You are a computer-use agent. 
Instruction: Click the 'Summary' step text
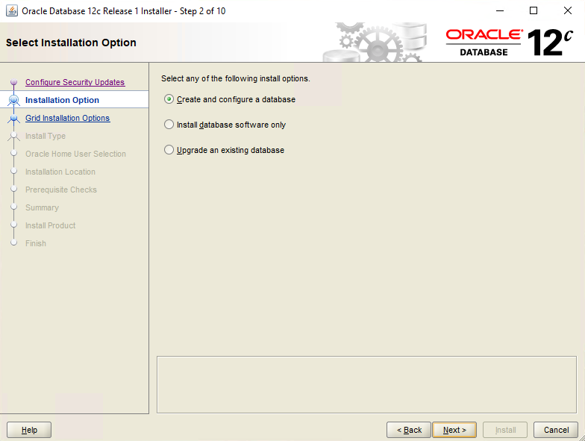(x=42, y=207)
